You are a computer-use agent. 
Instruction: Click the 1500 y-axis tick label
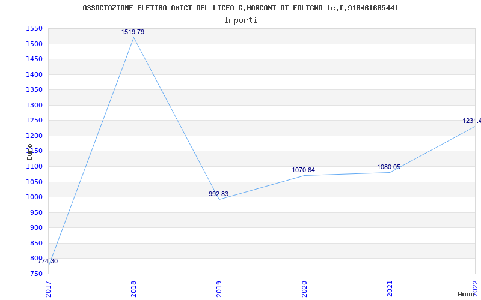pyautogui.click(x=34, y=44)
